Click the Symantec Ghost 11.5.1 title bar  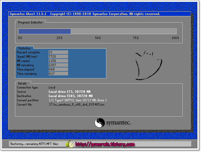pos(100,14)
